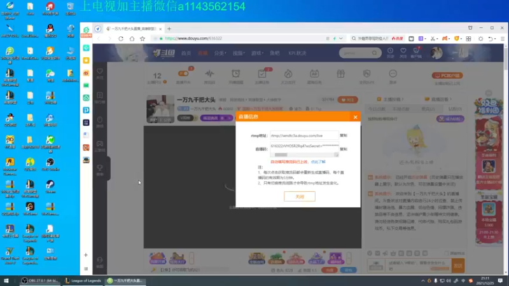Open the alarm clock broadcast reminder
This screenshot has height=286, width=509.
coord(235,74)
